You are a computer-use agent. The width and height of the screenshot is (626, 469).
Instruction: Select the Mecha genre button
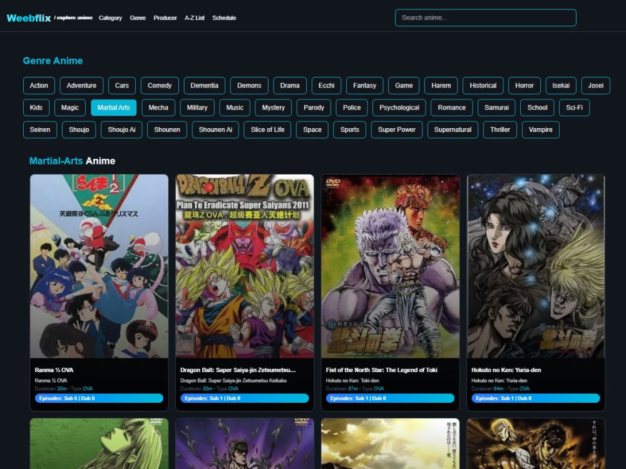coord(158,108)
